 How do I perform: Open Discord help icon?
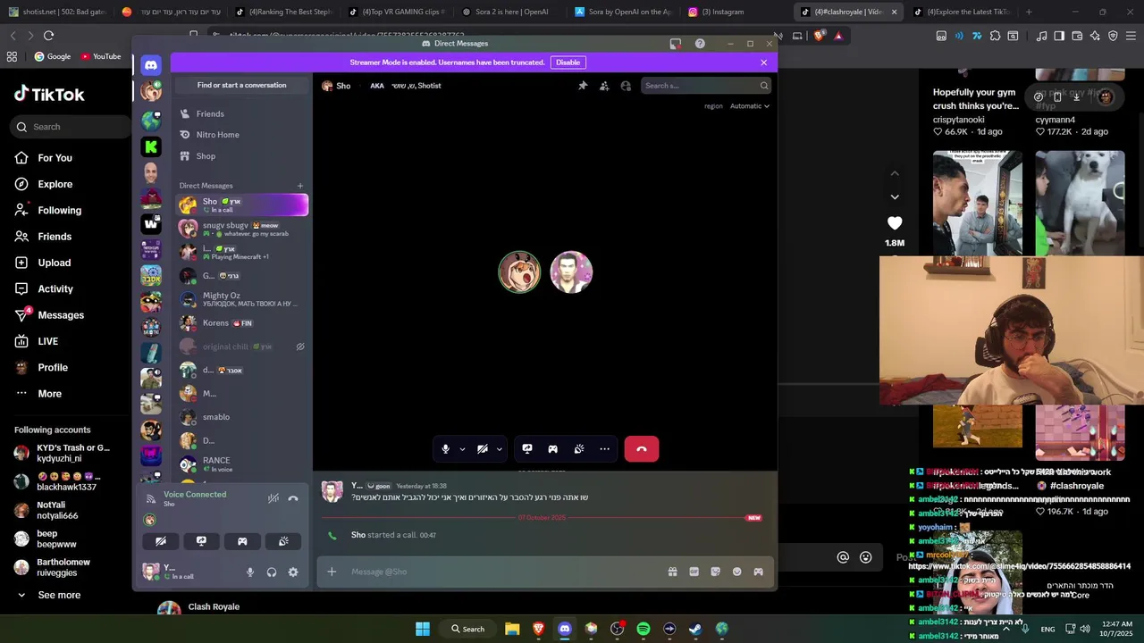(x=700, y=43)
